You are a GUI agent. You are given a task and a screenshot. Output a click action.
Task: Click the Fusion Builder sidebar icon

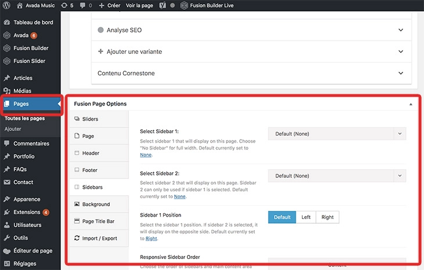coord(7,48)
